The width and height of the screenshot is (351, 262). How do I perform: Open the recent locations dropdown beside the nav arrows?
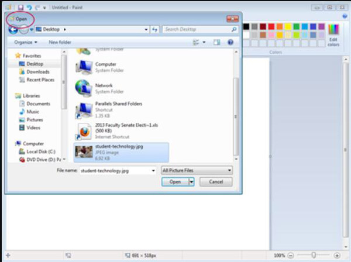pyautogui.click(x=32, y=30)
